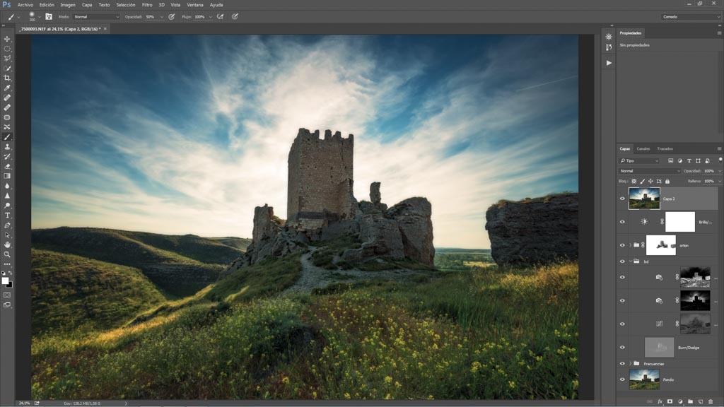Choose the Clone Stamp tool
Screen dimensions: 724x407
pyautogui.click(x=8, y=146)
